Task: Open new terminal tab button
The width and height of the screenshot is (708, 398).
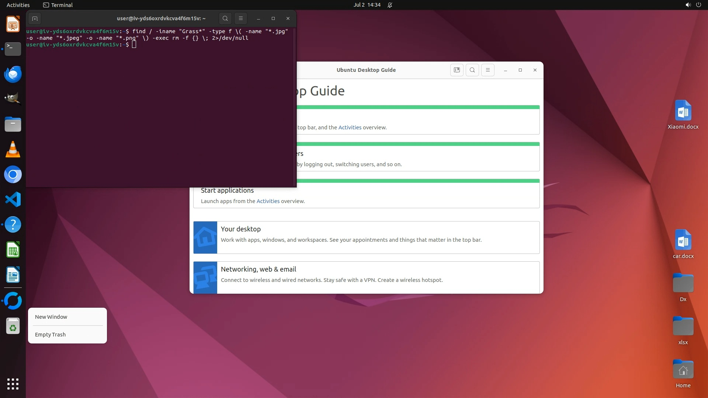Action: tap(35, 18)
